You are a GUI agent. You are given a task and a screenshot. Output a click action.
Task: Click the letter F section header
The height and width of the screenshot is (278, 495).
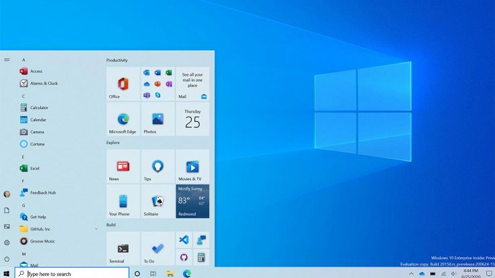coord(23,182)
